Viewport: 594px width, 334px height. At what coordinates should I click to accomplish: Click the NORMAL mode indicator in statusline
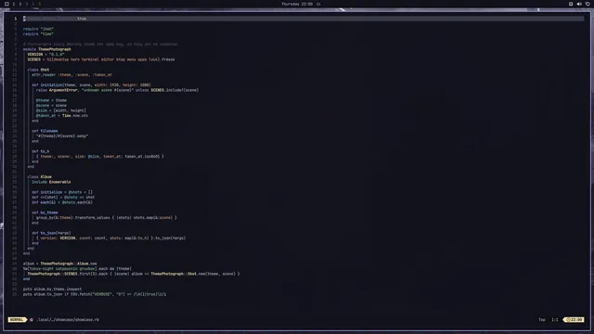click(17, 319)
